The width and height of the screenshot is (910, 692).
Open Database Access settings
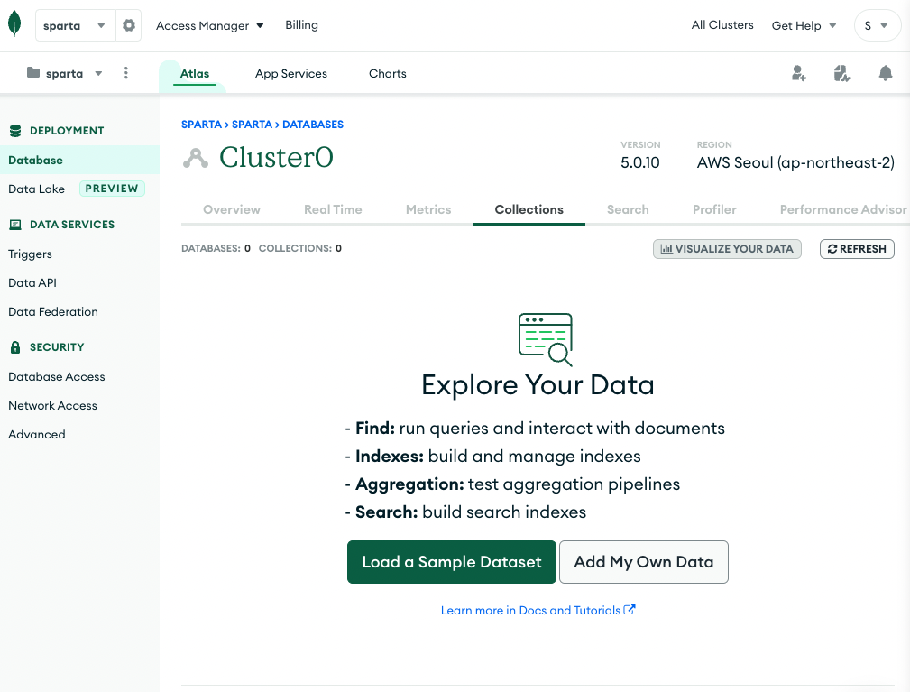pos(56,377)
